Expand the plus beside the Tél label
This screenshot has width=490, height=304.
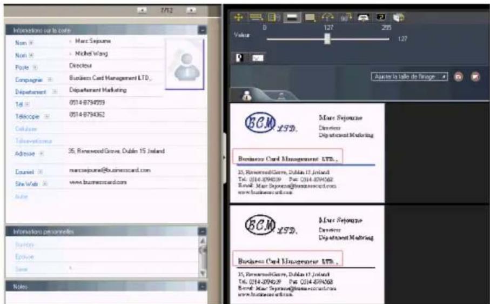(28, 104)
